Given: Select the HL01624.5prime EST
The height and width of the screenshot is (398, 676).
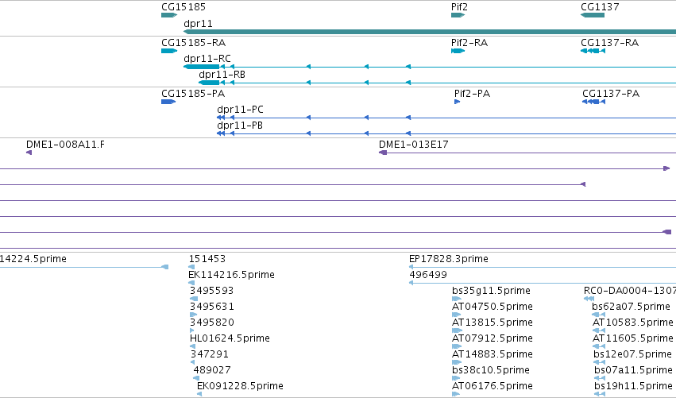Looking at the screenshot, I should 230,338.
